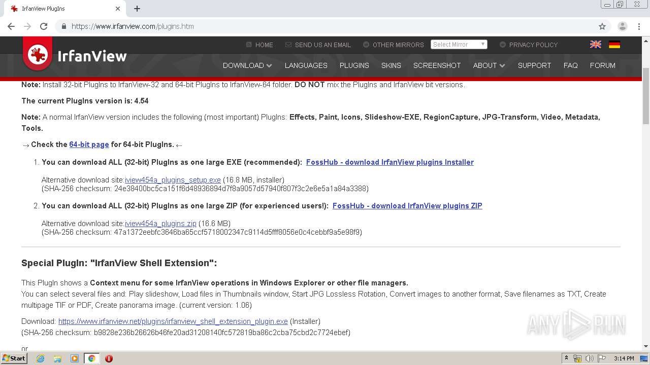Click the vertical page scrollbar thumb

(646, 95)
